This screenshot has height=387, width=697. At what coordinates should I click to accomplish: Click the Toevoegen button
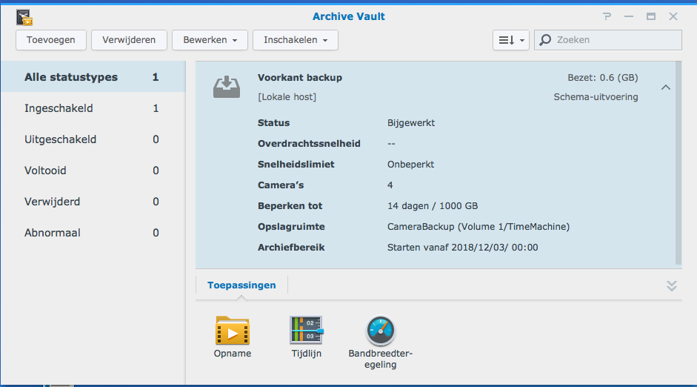(x=50, y=40)
